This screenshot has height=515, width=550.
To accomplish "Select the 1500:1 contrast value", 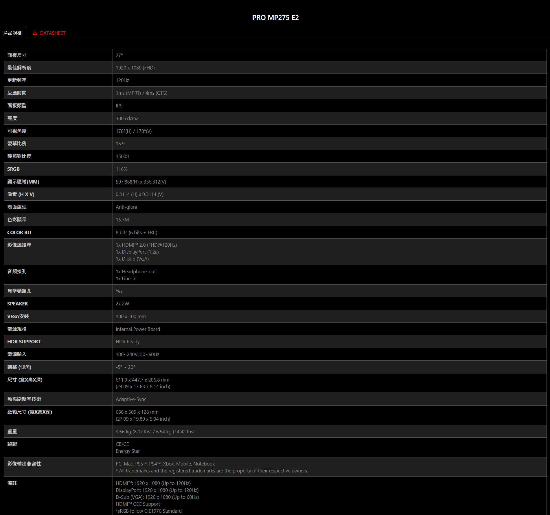I will 123,156.
